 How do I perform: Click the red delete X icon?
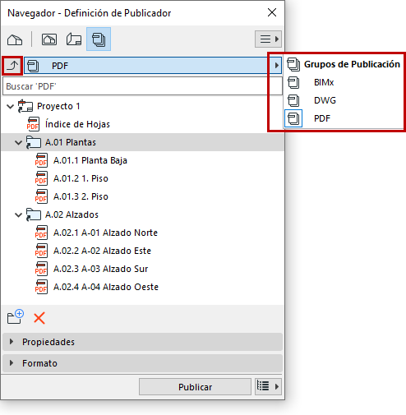pos(39,318)
